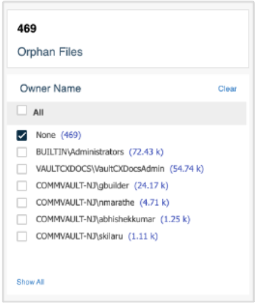Click the (1.11 k) file count
Viewport: 255px width, 303px height.
143,236
